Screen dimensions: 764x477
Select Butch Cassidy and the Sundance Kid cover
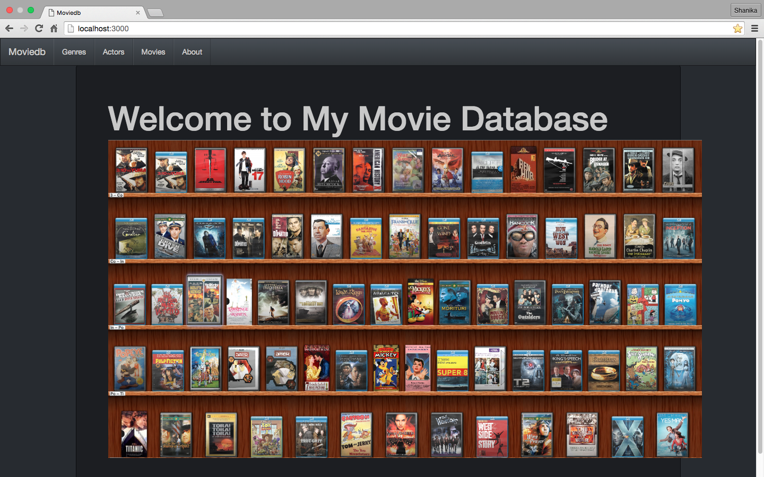click(x=639, y=170)
